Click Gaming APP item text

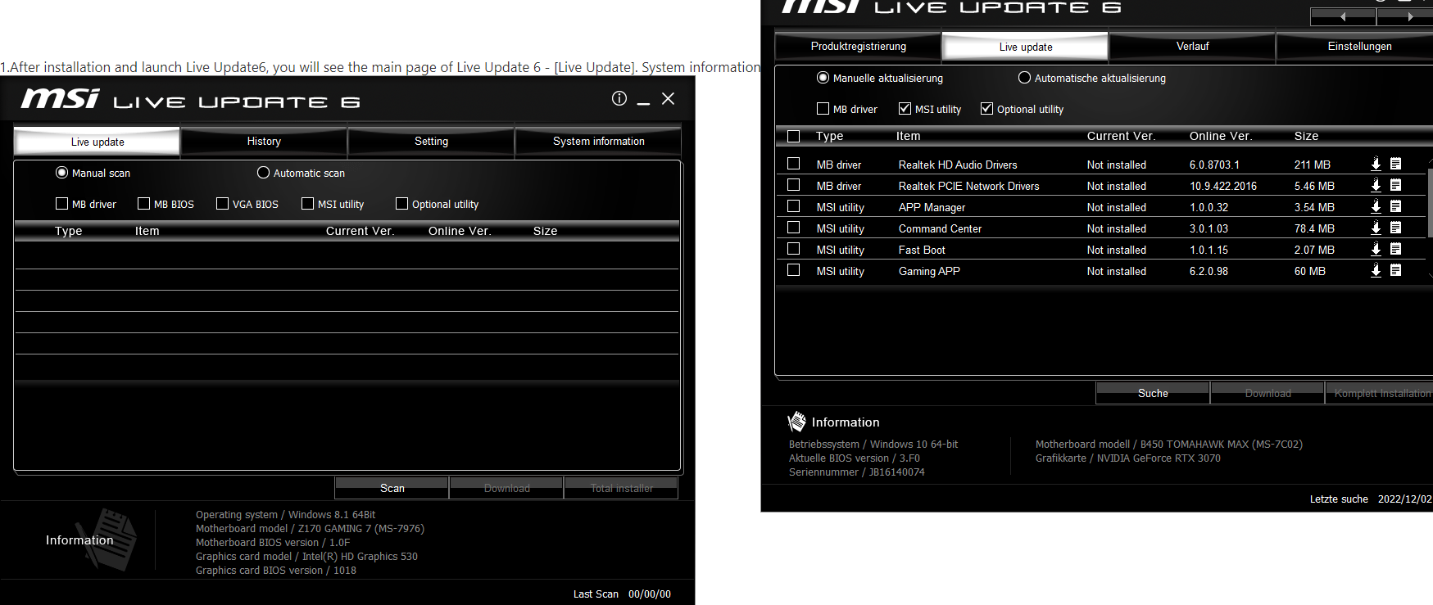point(929,271)
